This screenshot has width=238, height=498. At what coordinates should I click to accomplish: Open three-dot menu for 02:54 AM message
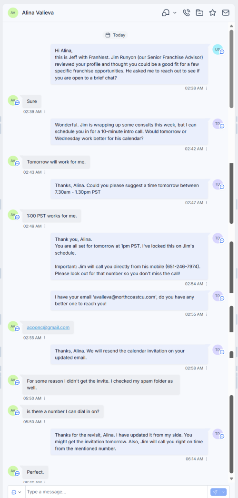click(207, 284)
